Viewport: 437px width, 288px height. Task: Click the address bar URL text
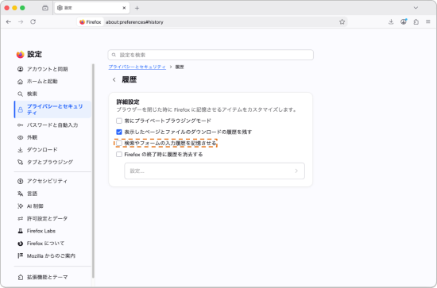coord(134,22)
